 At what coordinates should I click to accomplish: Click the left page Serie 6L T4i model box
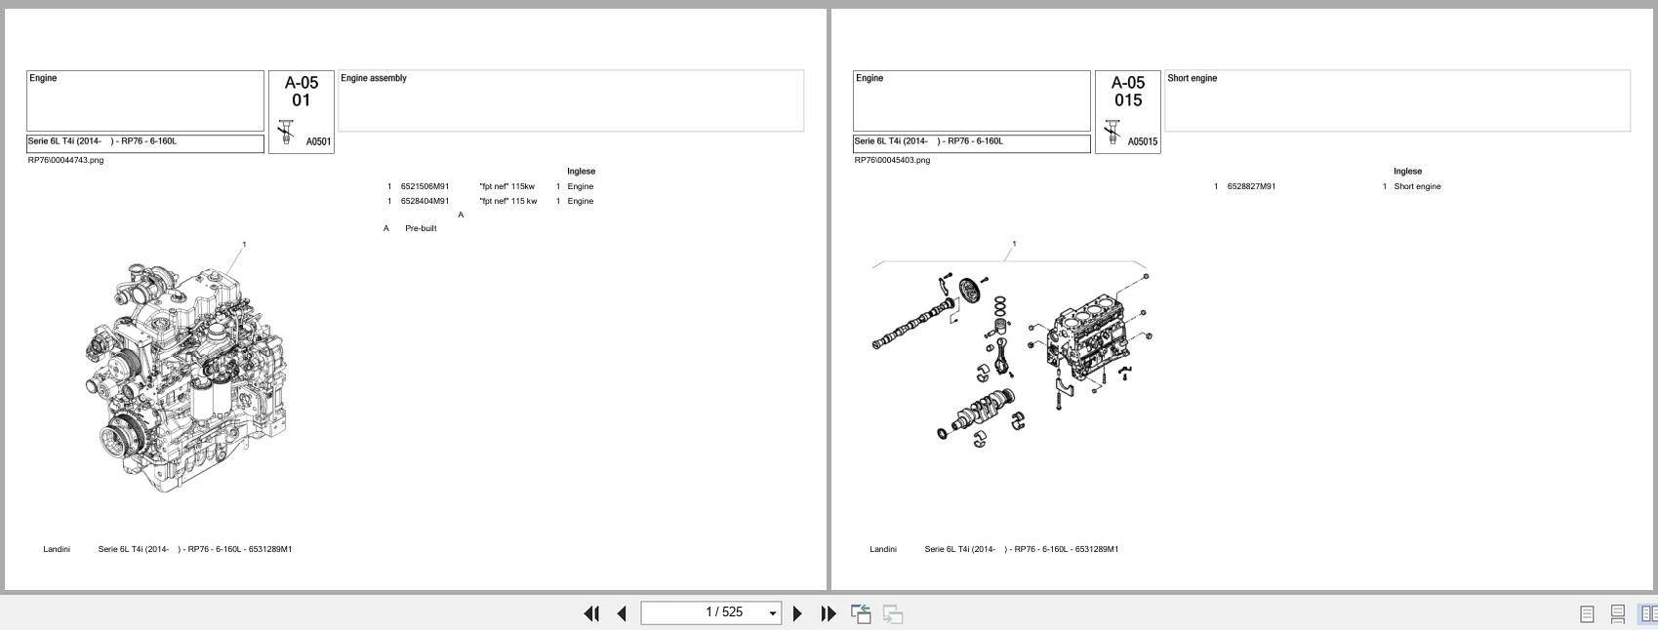(145, 143)
